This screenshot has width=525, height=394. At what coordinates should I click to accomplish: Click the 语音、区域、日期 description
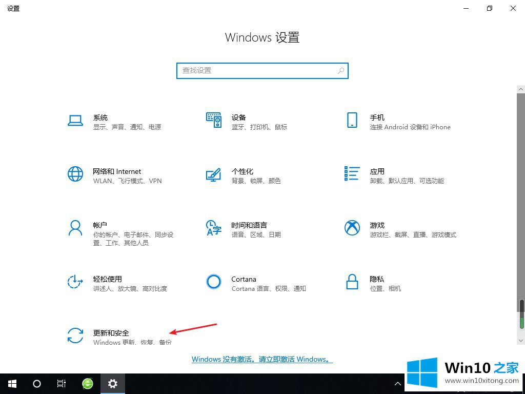point(256,235)
